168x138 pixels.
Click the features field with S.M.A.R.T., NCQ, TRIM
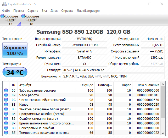(x=113, y=76)
